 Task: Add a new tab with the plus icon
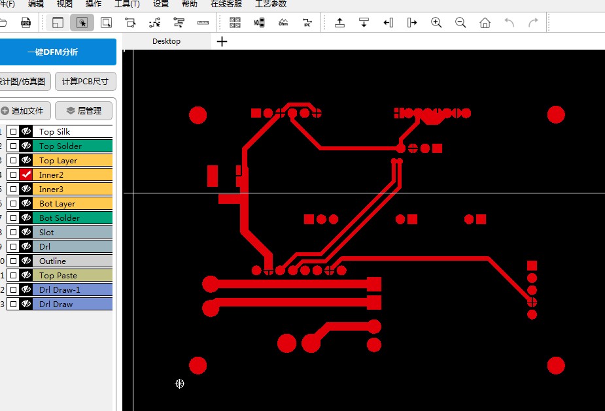[x=222, y=41]
